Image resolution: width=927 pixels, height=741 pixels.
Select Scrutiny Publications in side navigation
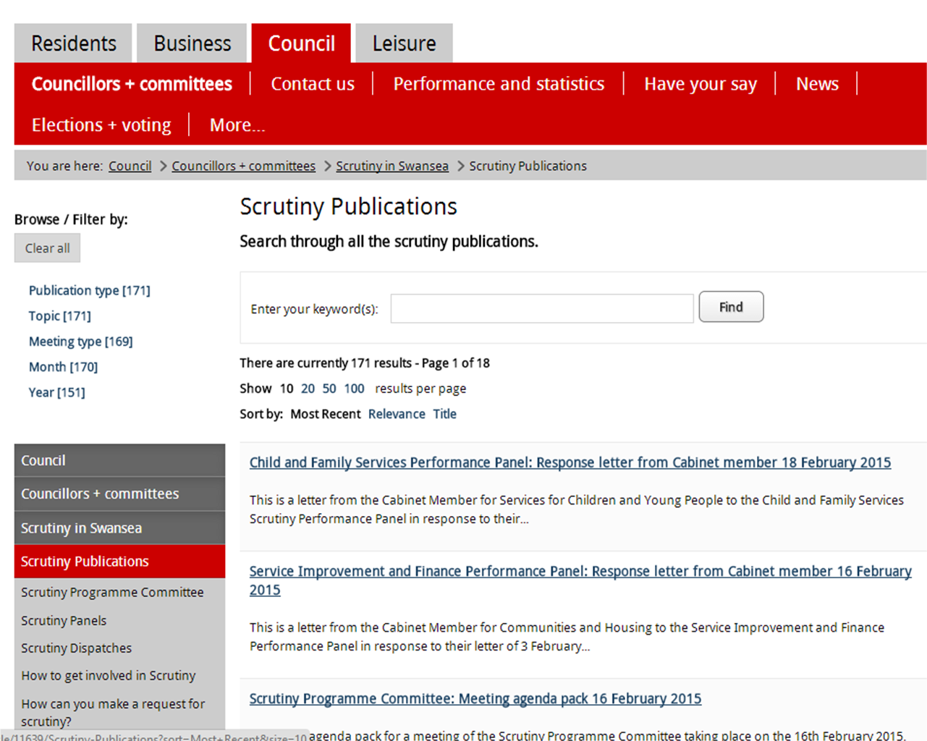(119, 561)
